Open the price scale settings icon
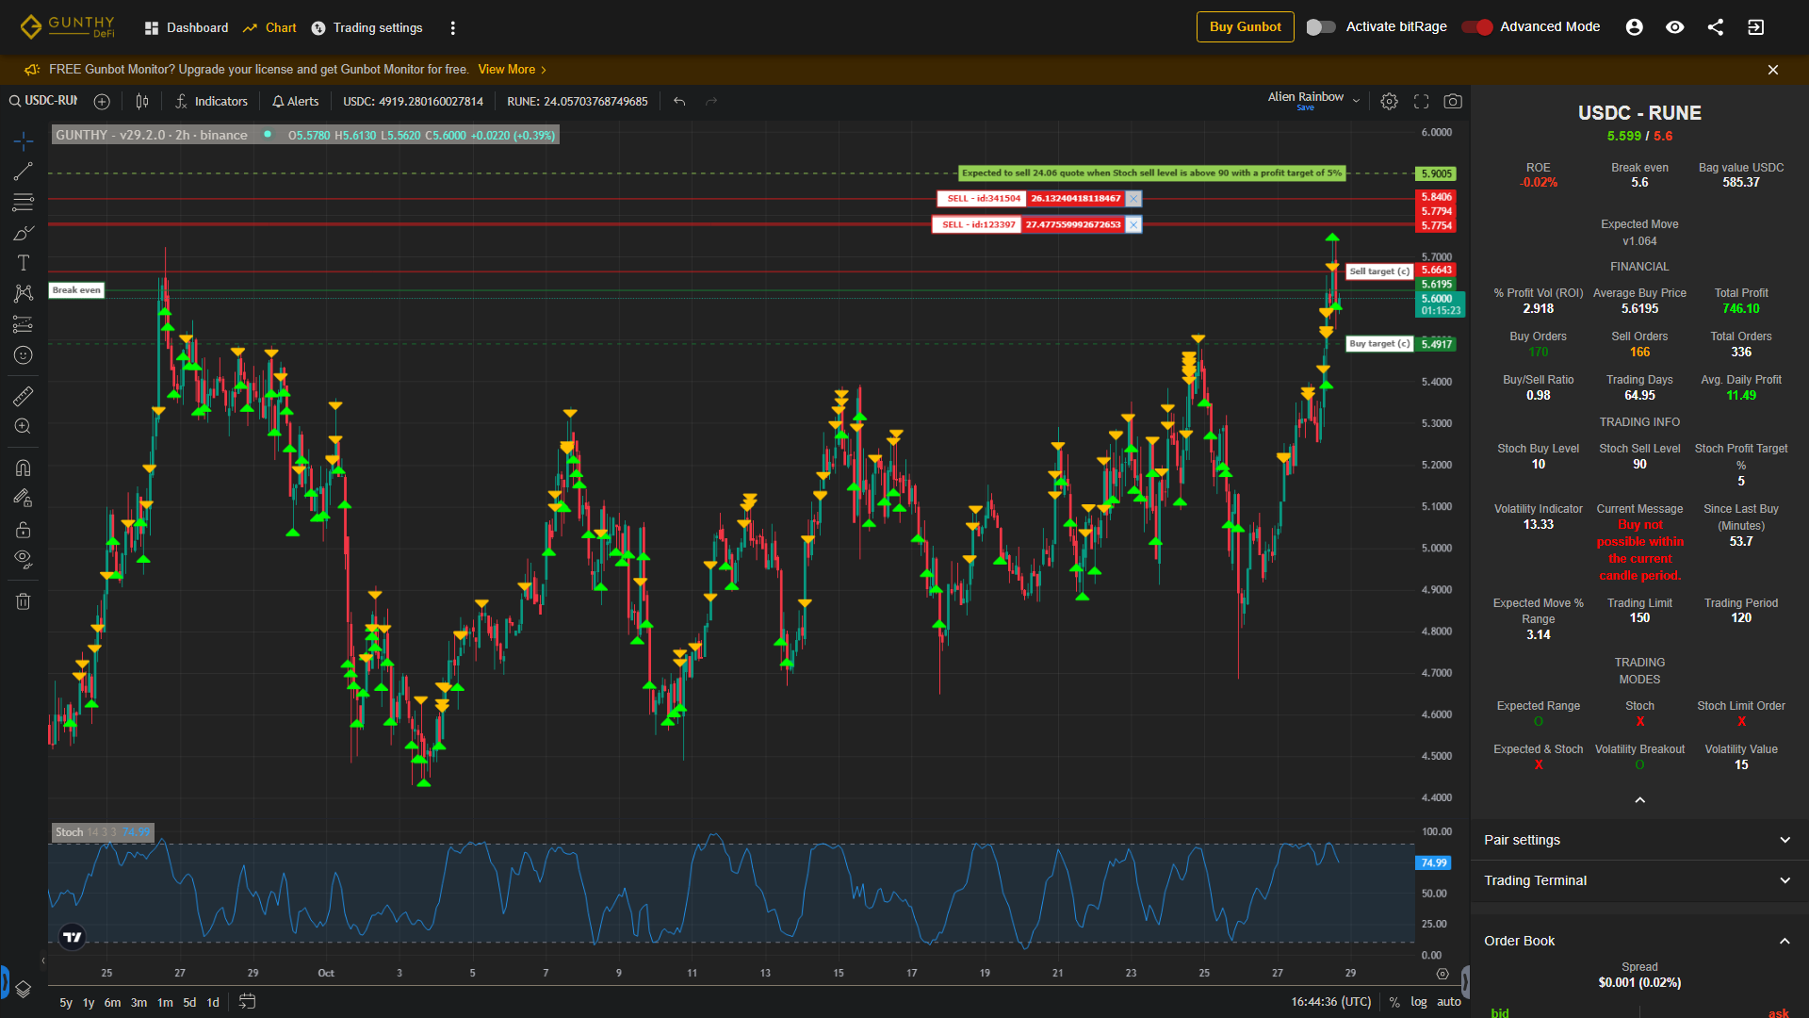 pyautogui.click(x=1442, y=974)
